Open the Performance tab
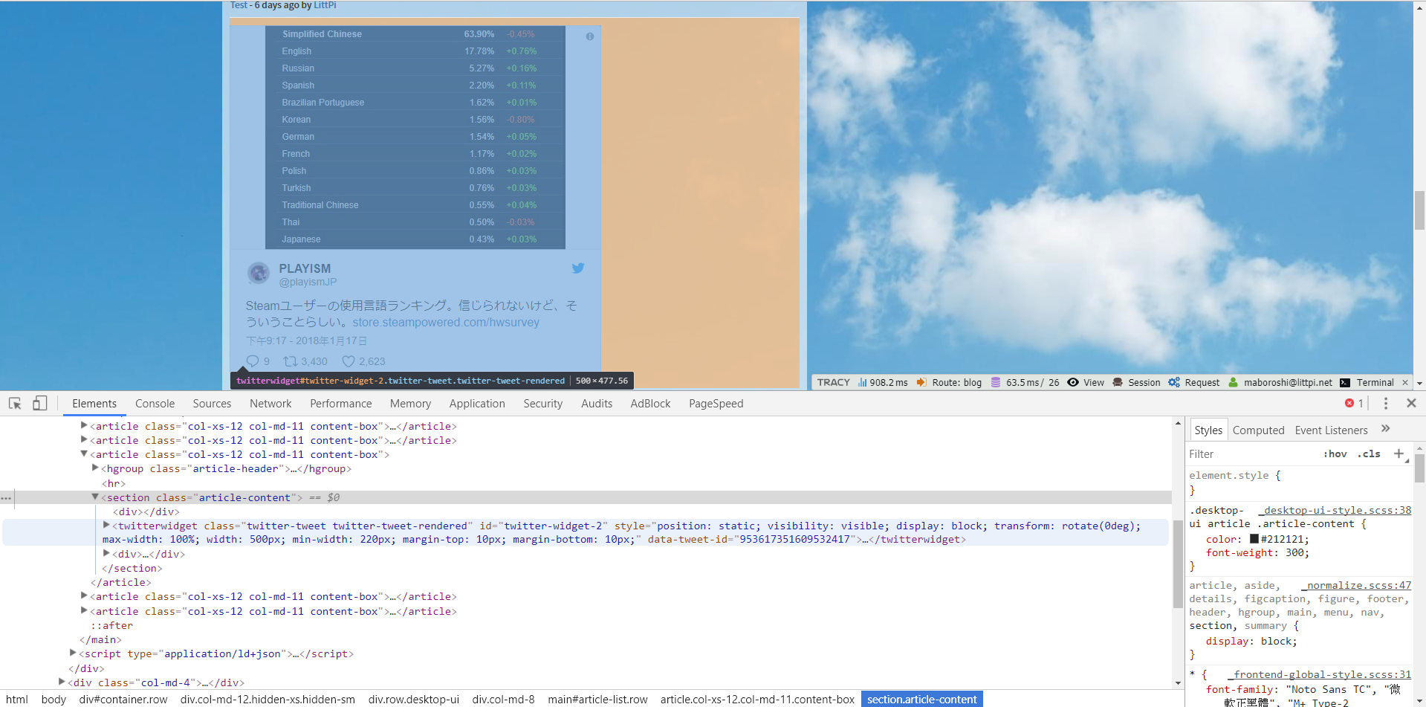1426x707 pixels. [x=341, y=403]
